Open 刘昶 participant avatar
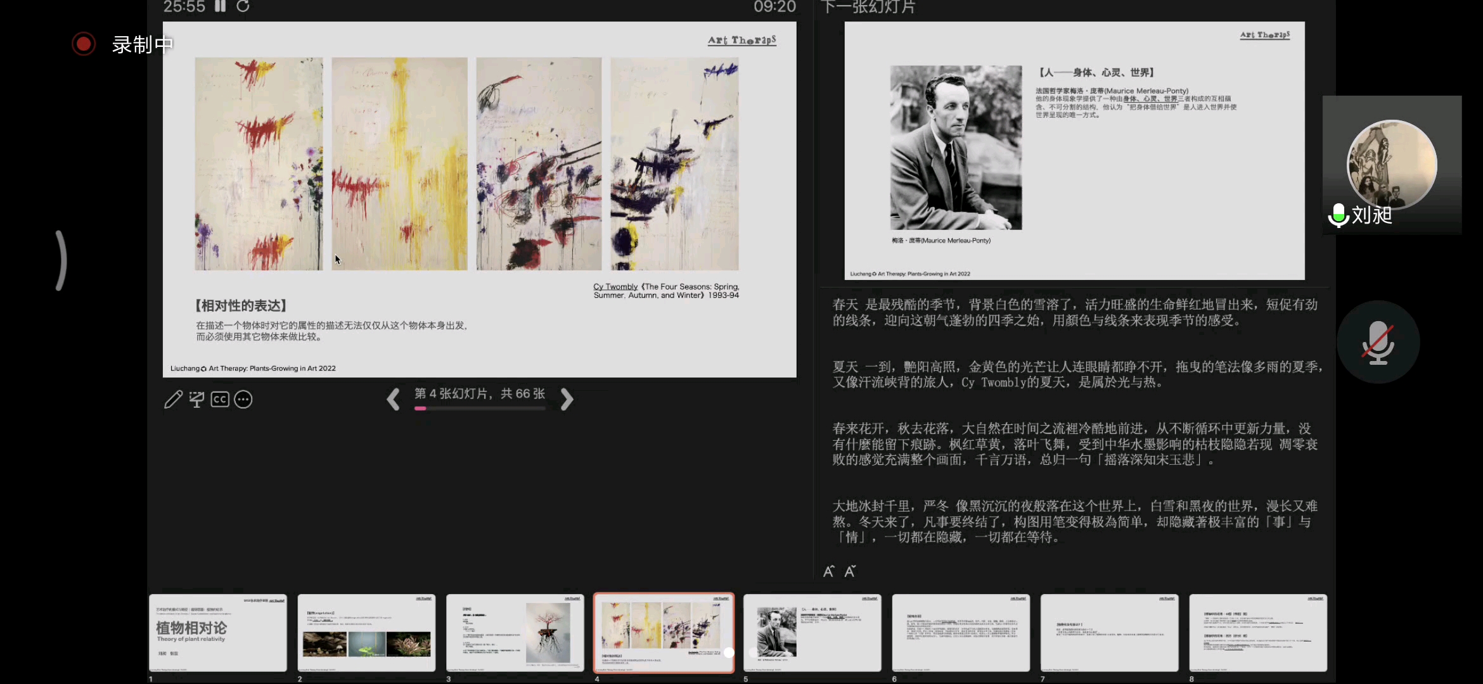The image size is (1483, 684). click(1392, 164)
